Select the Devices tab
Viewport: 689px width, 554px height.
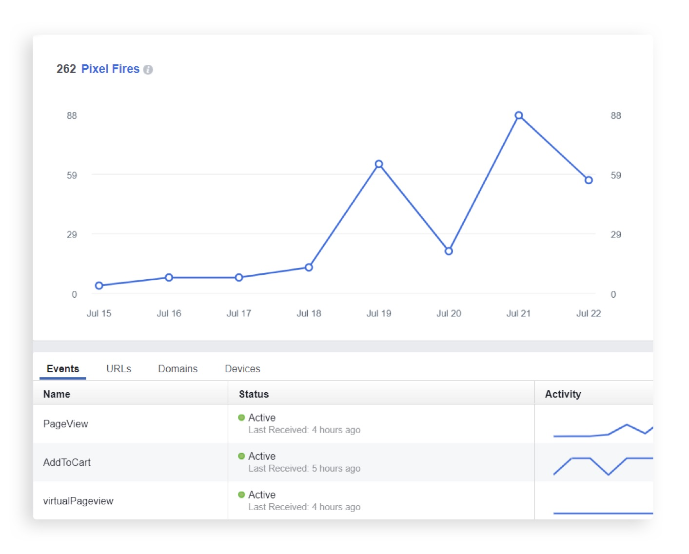[x=242, y=369]
